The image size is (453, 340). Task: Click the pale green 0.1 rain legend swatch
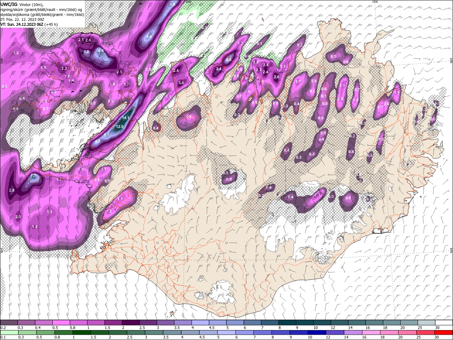[9, 333]
